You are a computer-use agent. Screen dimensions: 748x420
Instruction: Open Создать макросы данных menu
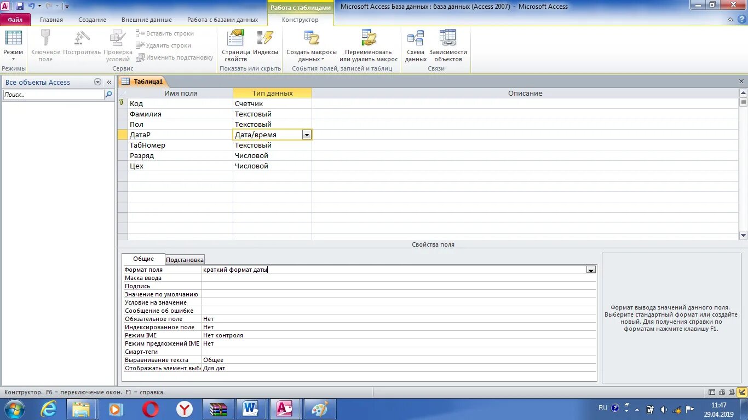coord(312,46)
